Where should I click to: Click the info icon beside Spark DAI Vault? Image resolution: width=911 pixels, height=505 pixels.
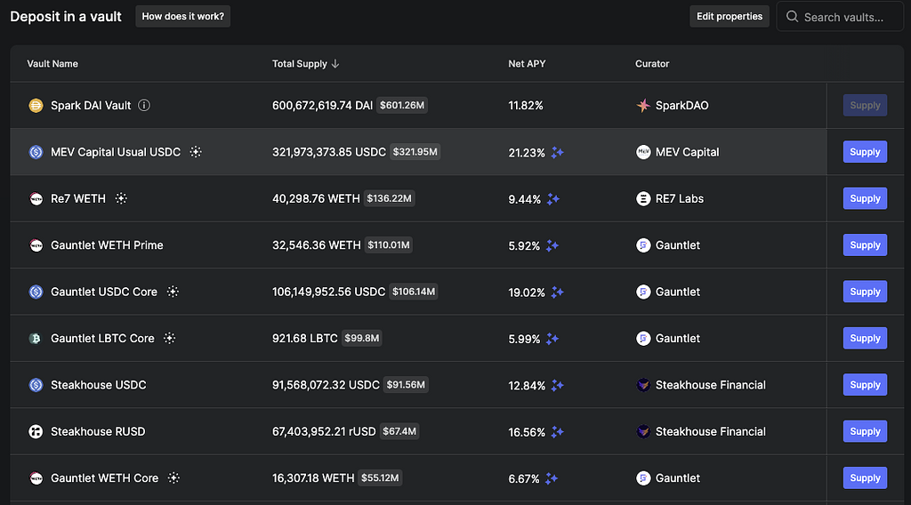coord(144,105)
